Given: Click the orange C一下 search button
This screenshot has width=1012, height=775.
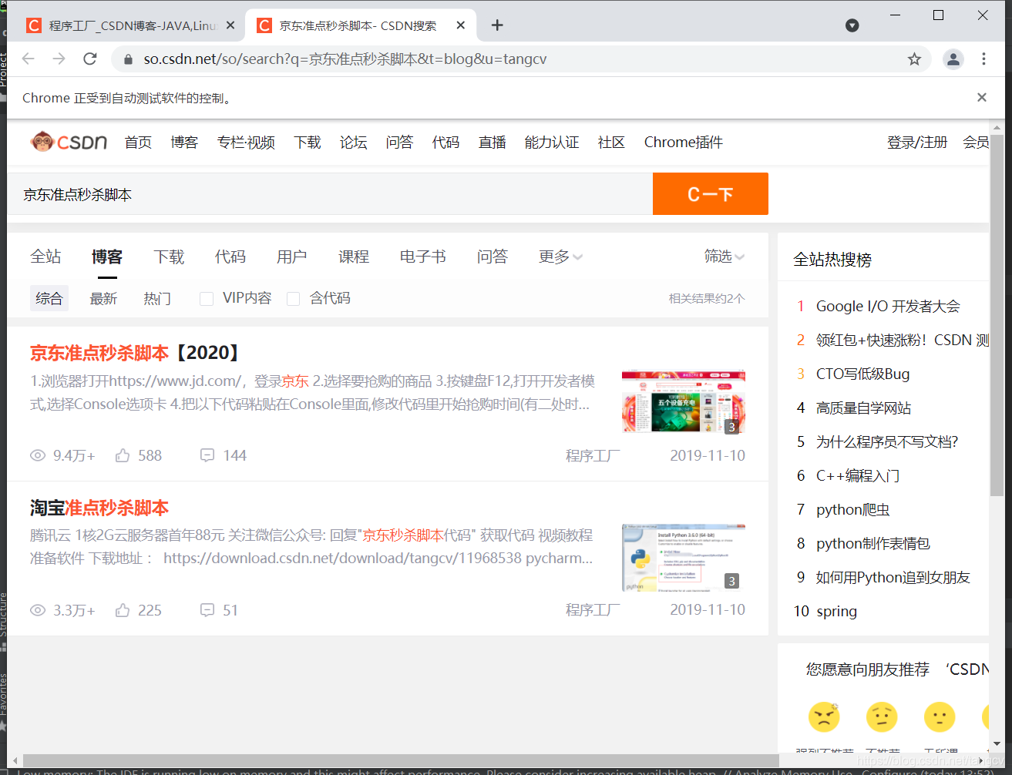Looking at the screenshot, I should (x=711, y=194).
